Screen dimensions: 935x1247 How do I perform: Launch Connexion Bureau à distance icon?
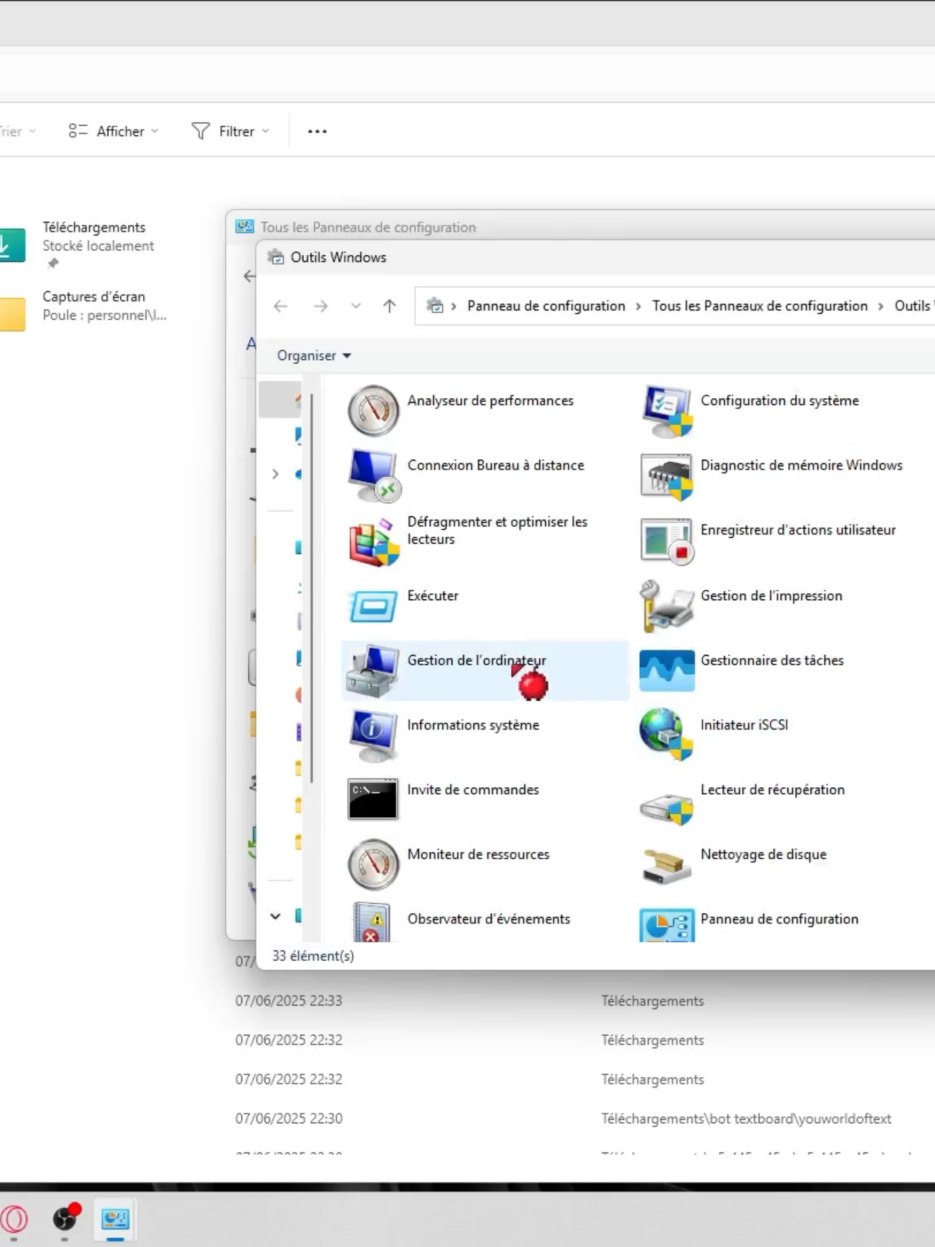tap(373, 475)
